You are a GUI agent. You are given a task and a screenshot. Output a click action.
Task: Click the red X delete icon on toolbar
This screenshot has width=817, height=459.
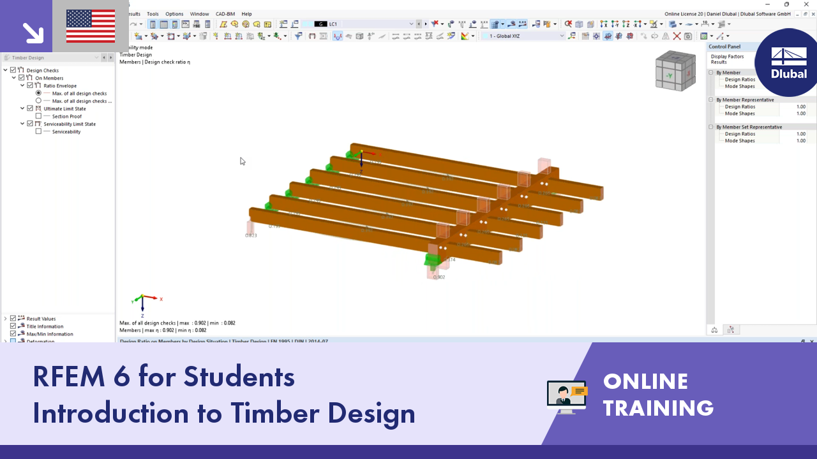[677, 35]
